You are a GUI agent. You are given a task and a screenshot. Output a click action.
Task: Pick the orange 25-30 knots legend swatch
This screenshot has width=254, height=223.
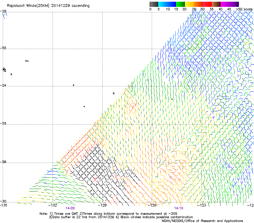pos(198,4)
